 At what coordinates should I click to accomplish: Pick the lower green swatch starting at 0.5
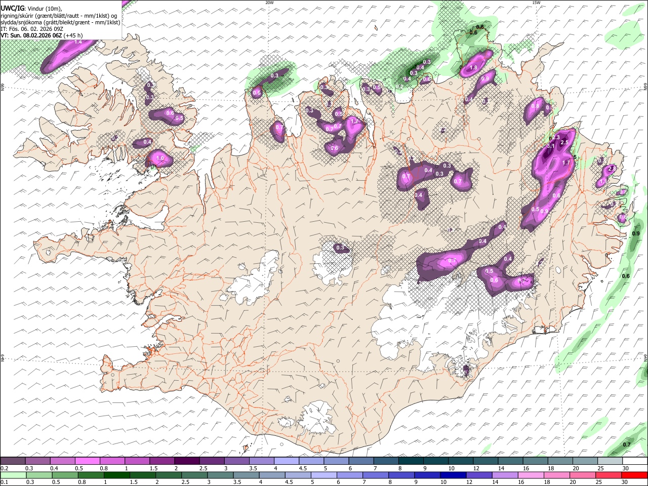point(65,475)
